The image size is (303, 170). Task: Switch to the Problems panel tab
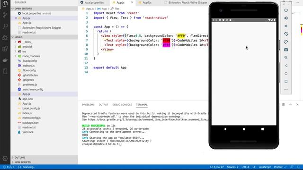(x=89, y=105)
